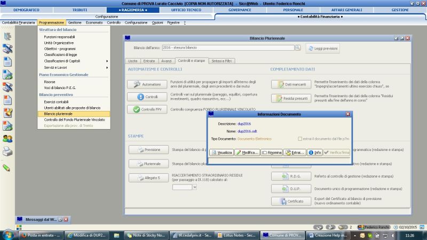The width and height of the screenshot is (427, 240).
Task: Click Visualizza to view the document
Action: pyautogui.click(x=222, y=152)
